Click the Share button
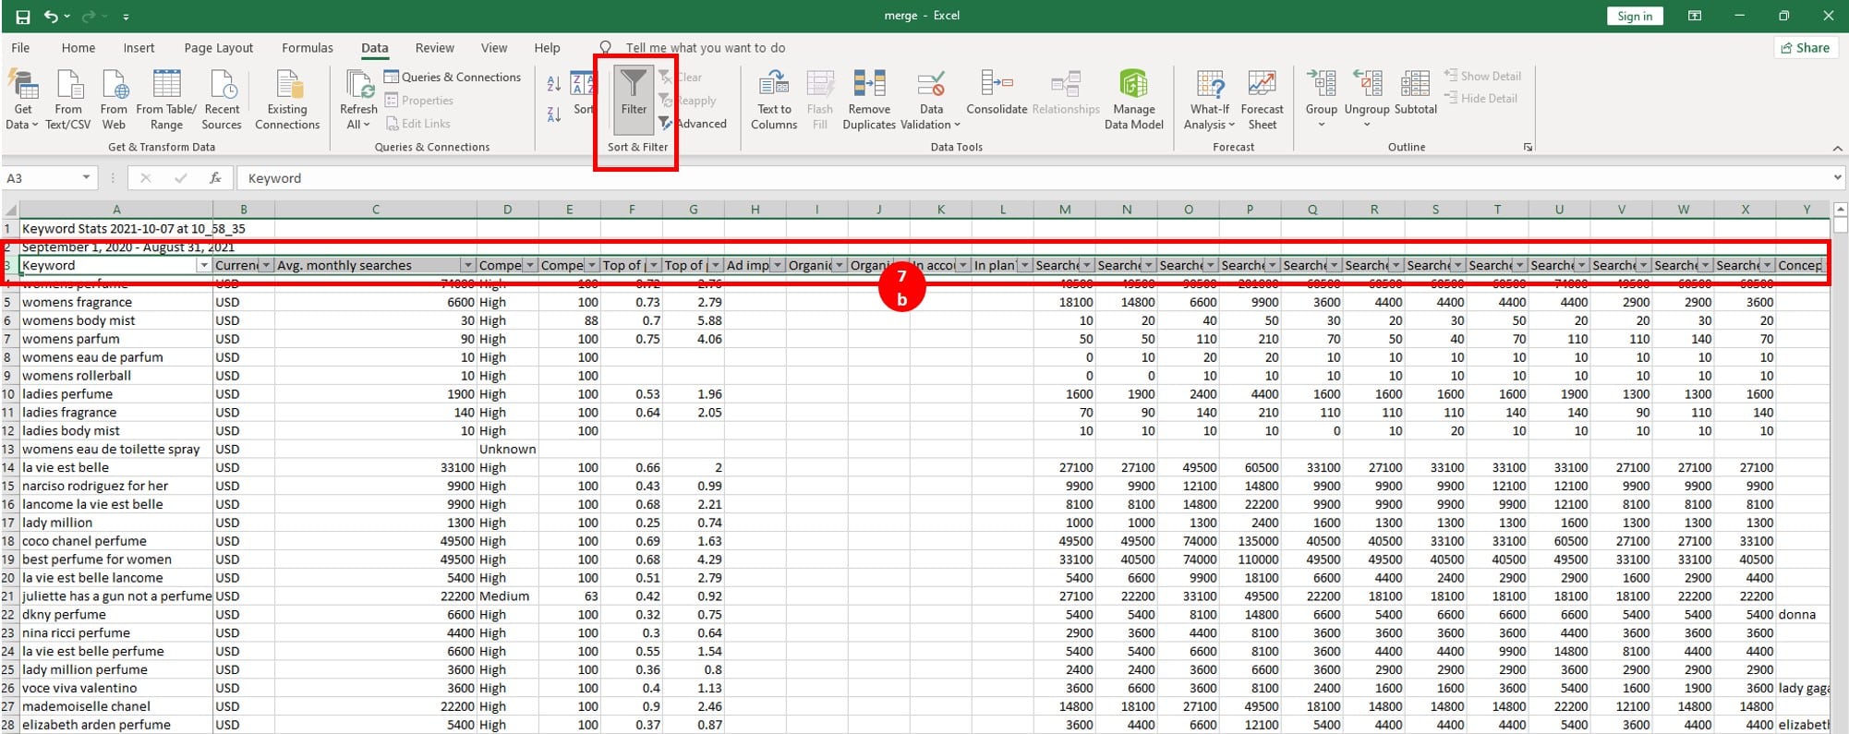1849x734 pixels. (1805, 48)
